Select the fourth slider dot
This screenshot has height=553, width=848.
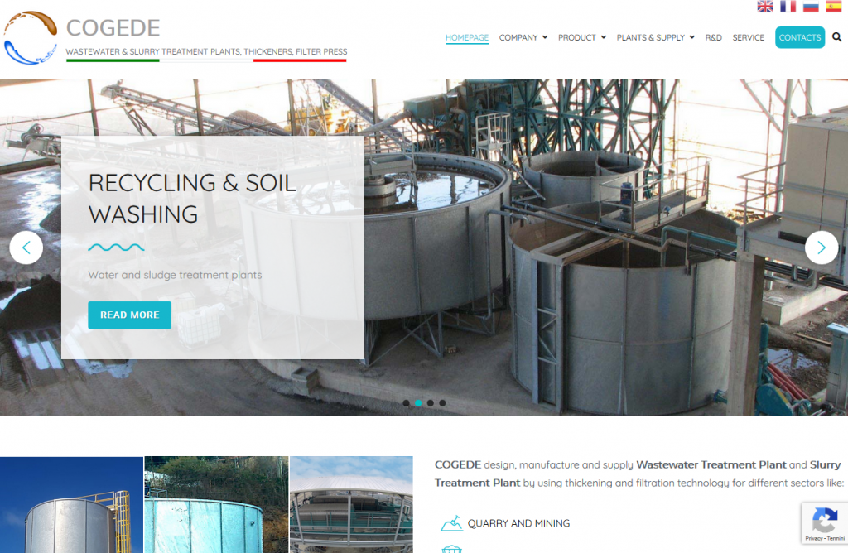442,402
